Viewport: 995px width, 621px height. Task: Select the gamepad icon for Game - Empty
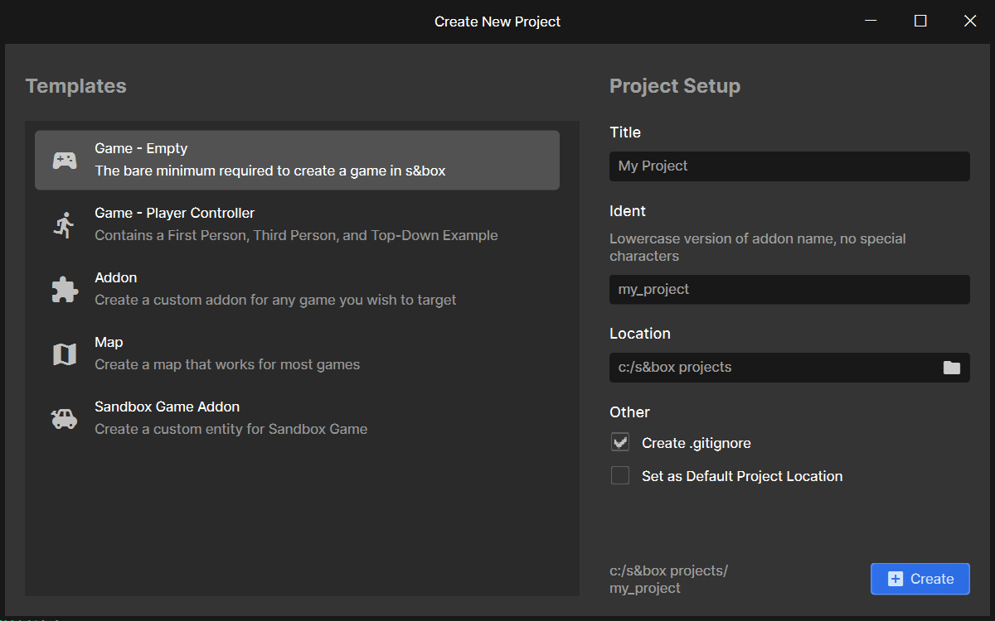65,161
